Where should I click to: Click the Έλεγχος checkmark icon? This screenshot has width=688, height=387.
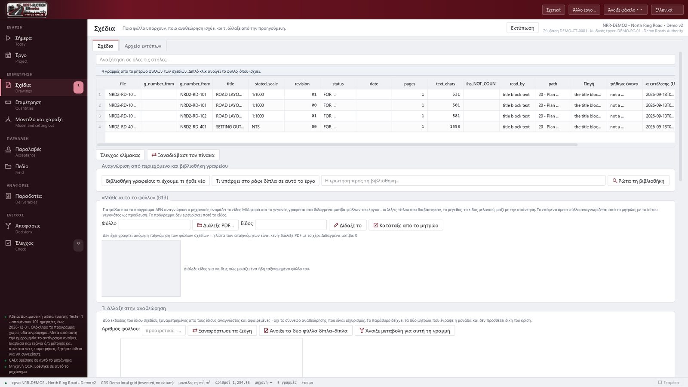8,243
